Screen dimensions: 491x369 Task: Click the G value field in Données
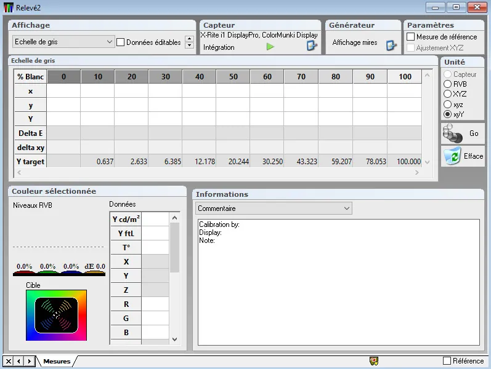coord(155,318)
